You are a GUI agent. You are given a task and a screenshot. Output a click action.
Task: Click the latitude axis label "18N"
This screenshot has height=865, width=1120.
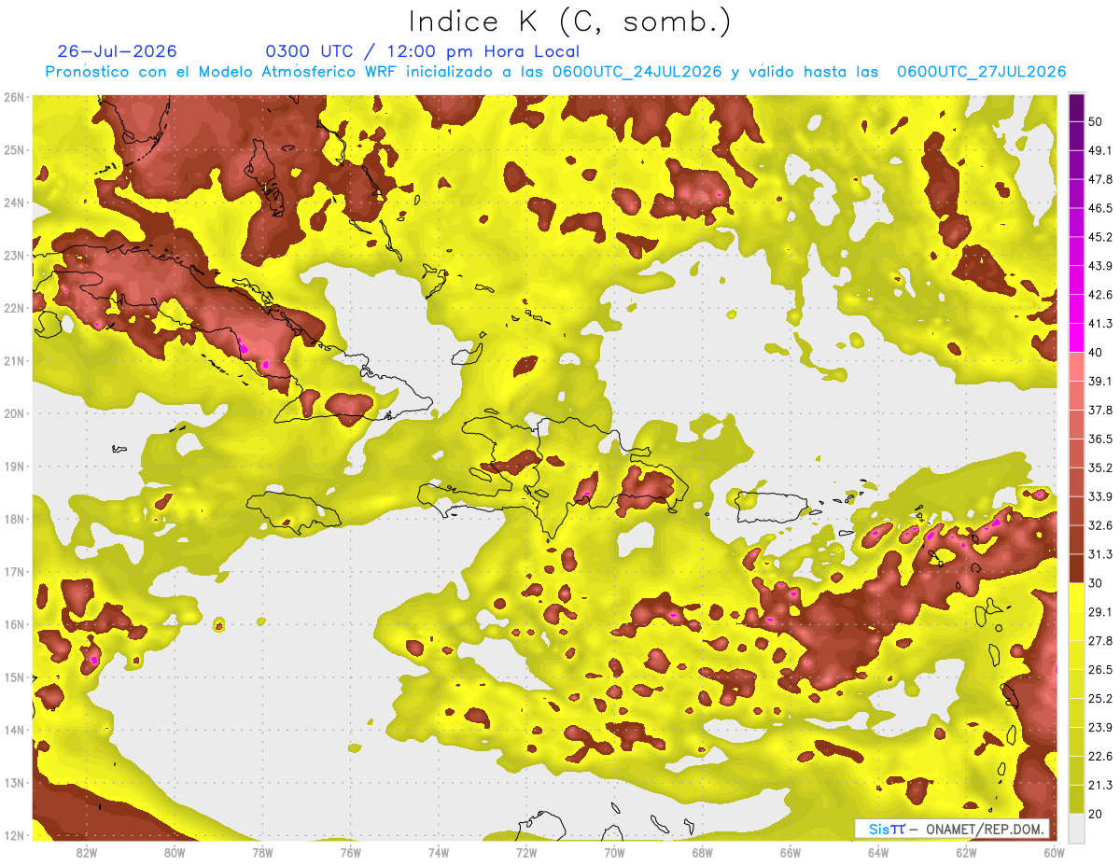[x=14, y=519]
